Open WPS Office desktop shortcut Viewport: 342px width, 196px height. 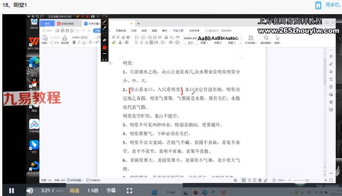(x=34, y=43)
